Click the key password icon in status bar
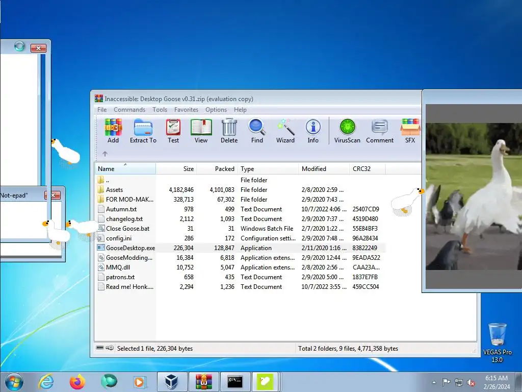Image resolution: width=522 pixels, height=392 pixels. (x=110, y=348)
